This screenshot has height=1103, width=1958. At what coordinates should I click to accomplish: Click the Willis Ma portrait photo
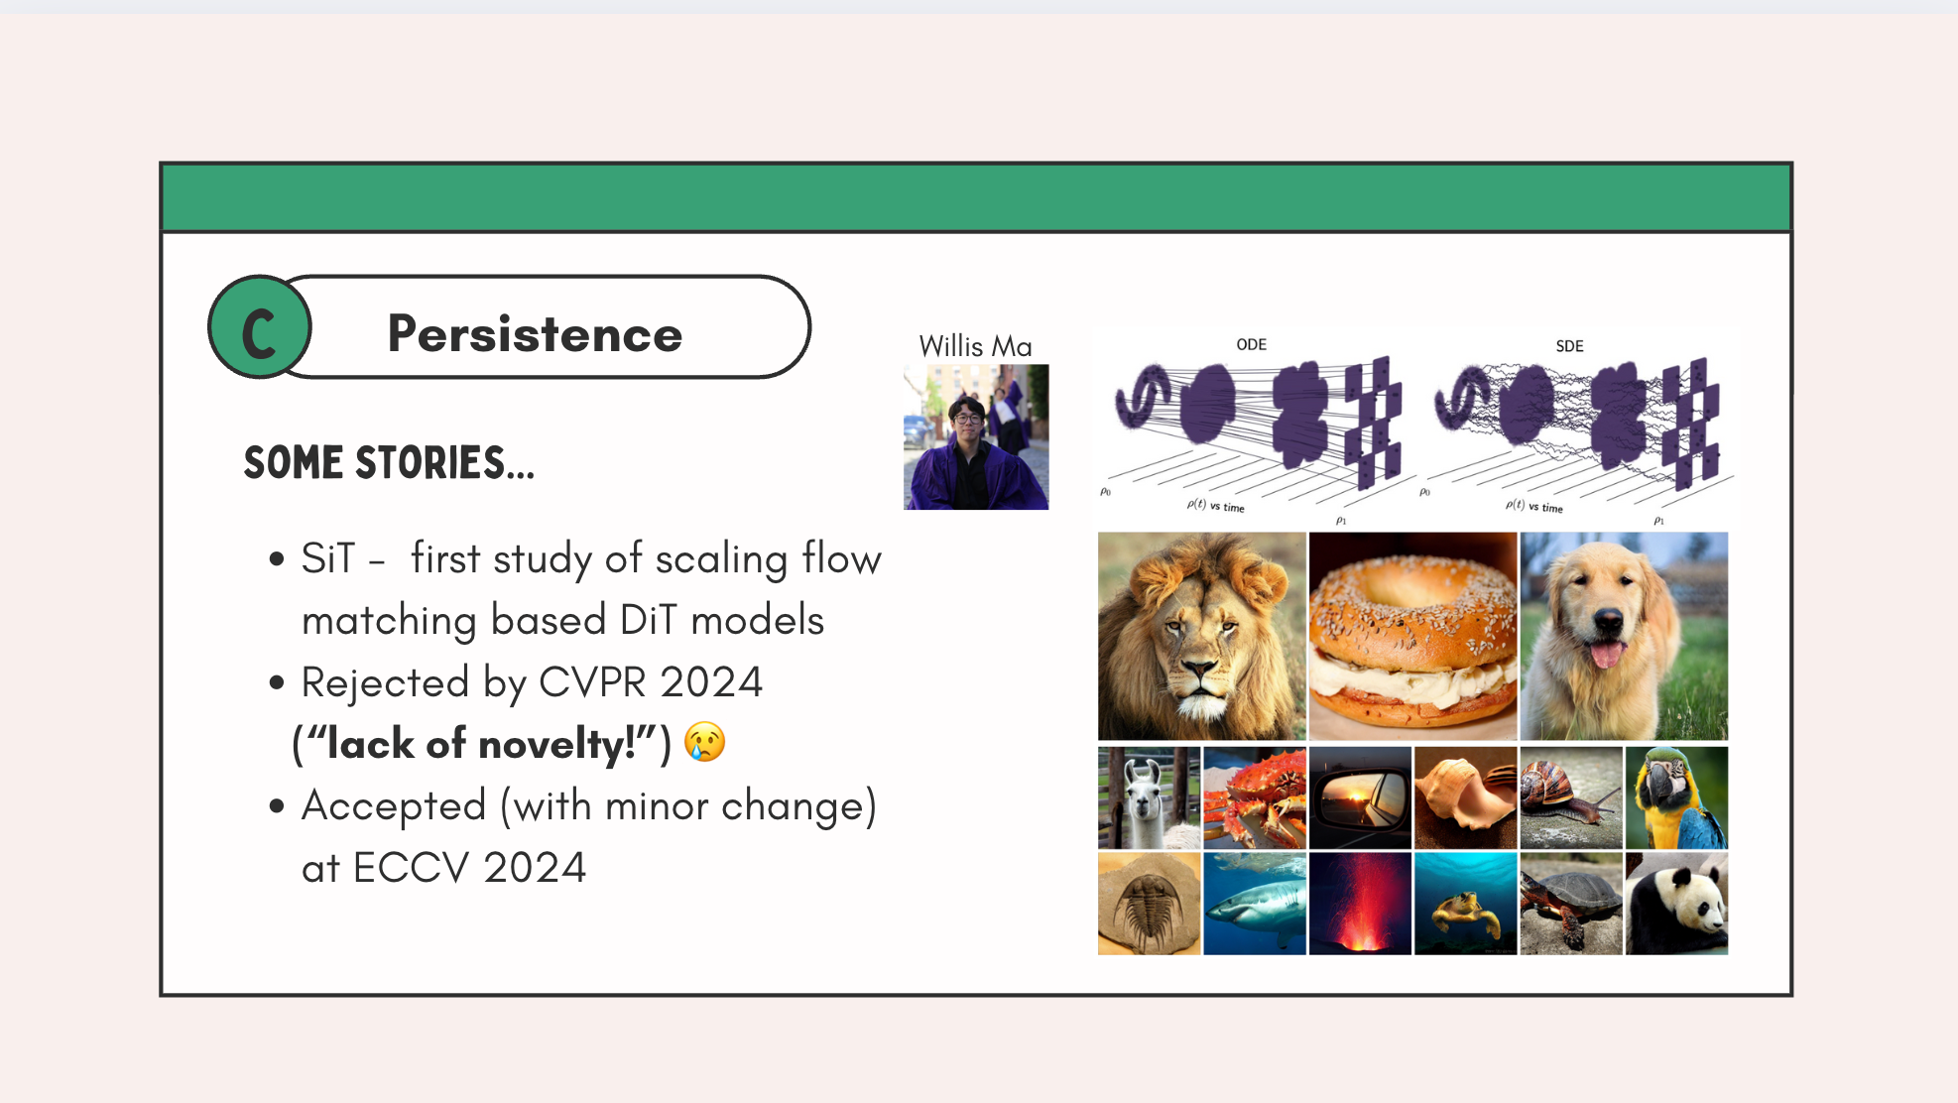click(x=976, y=437)
